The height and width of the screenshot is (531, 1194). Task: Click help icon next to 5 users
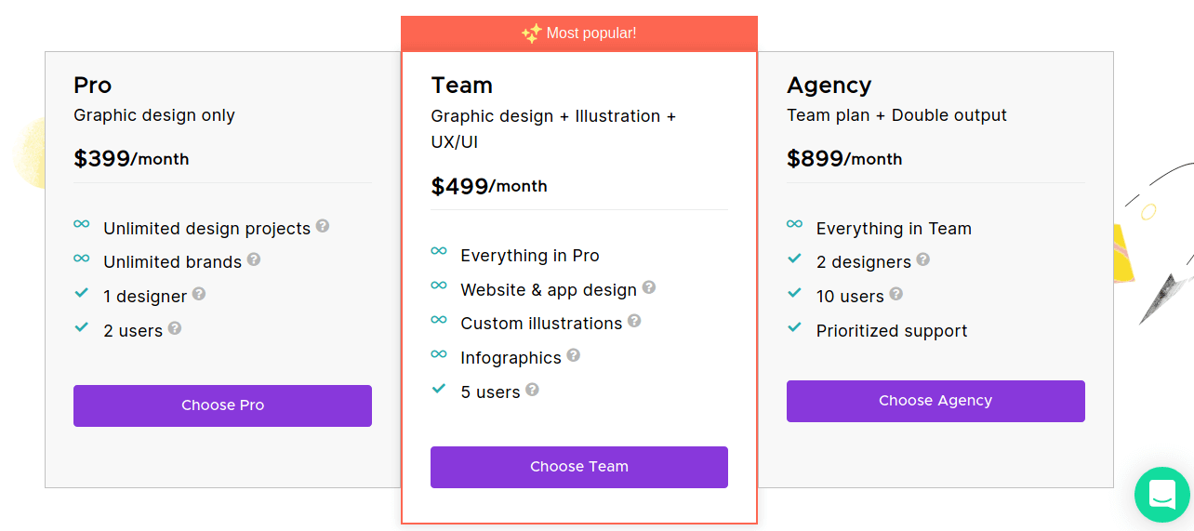532,390
